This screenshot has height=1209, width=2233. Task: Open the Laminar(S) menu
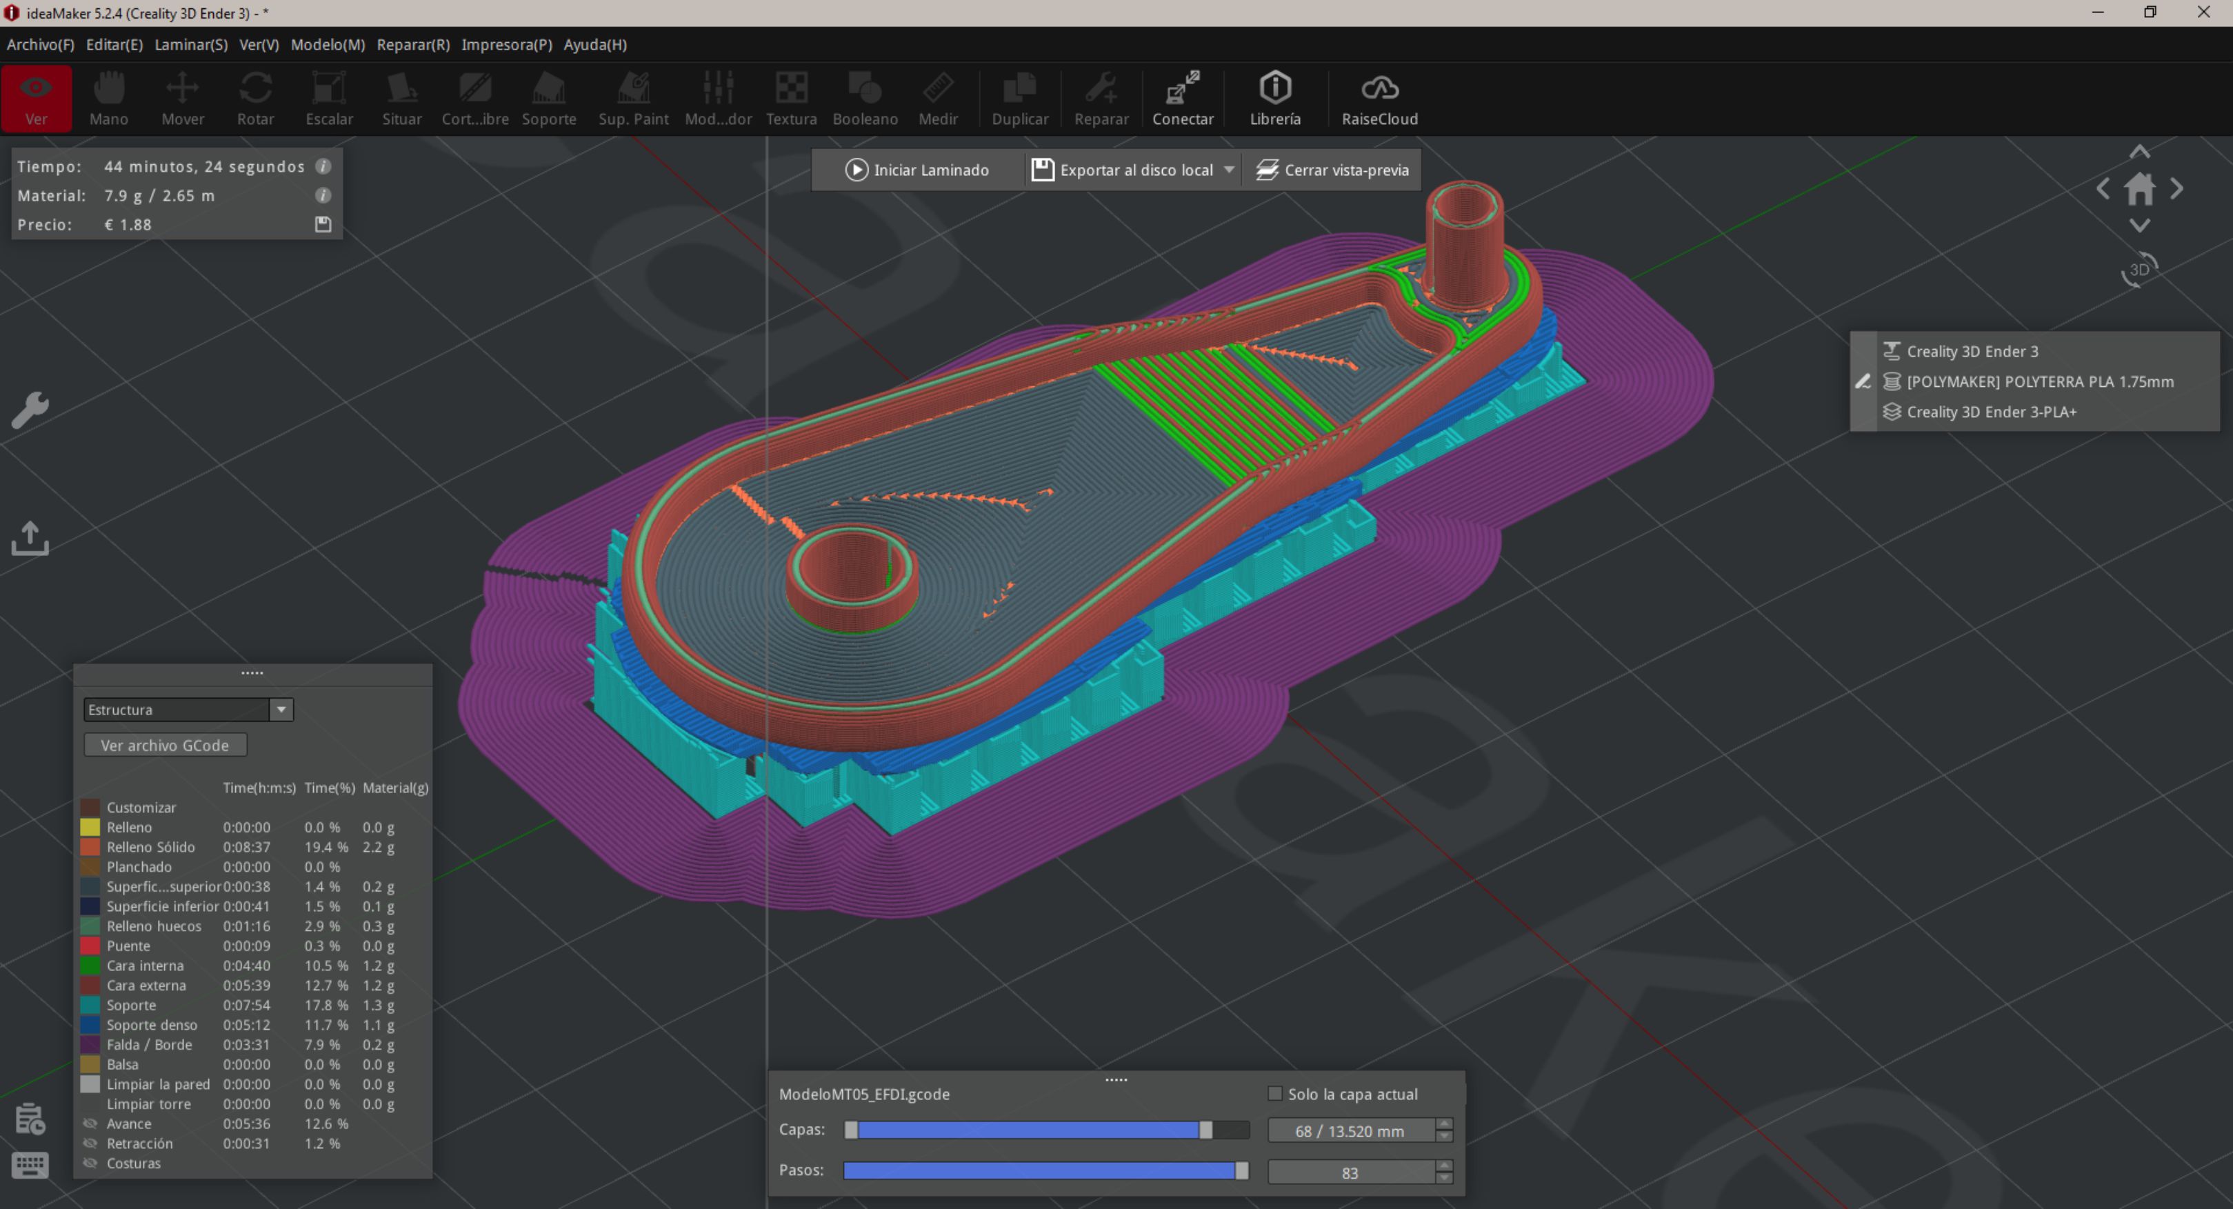pyautogui.click(x=191, y=44)
